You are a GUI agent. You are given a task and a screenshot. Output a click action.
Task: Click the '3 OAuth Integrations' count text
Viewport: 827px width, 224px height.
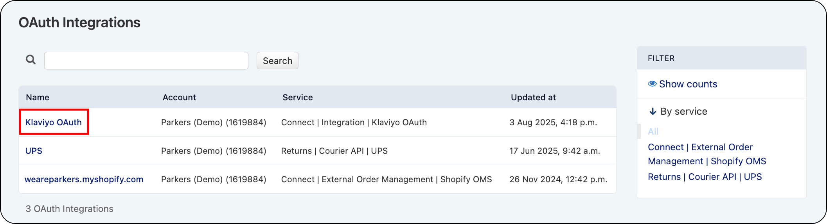point(70,209)
